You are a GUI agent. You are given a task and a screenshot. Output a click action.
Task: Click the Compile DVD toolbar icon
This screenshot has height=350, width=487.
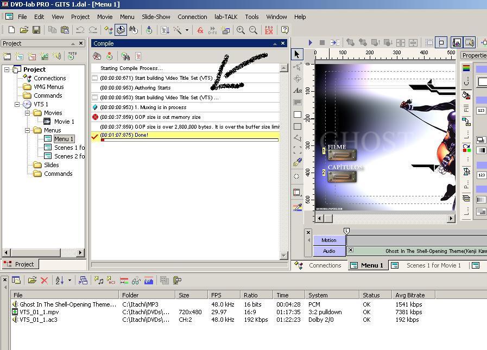click(121, 30)
